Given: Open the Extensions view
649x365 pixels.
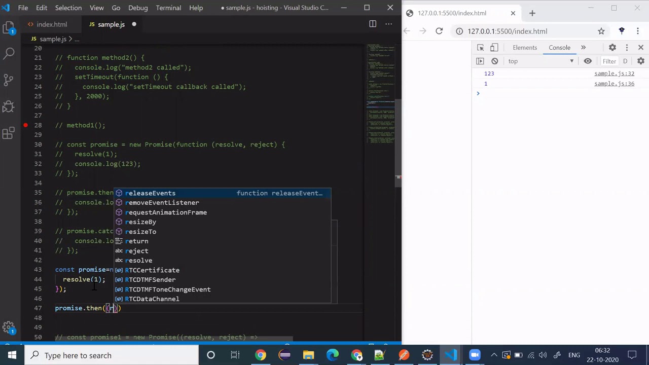Looking at the screenshot, I should click(x=9, y=133).
